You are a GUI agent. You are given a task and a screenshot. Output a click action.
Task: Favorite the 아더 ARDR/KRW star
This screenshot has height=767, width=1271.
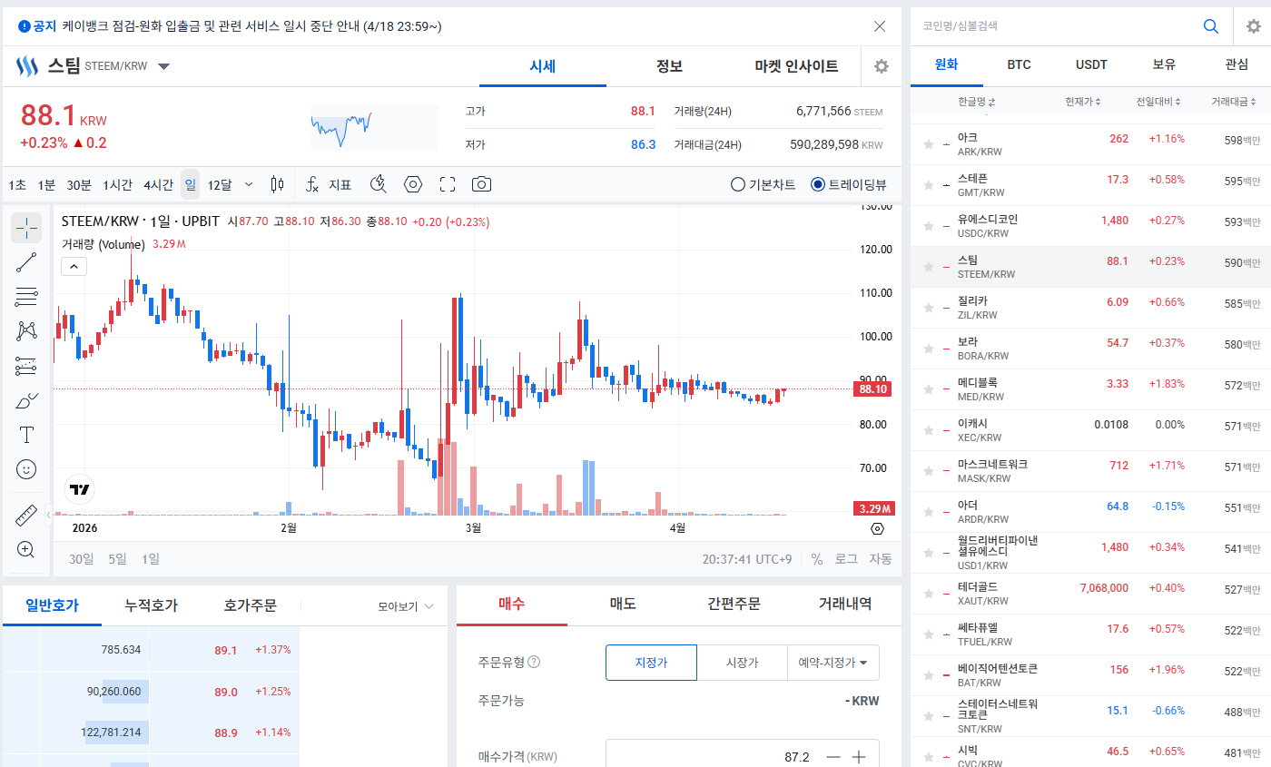(x=928, y=512)
